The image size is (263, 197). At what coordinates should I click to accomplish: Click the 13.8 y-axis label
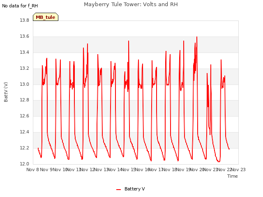coord(25,20)
